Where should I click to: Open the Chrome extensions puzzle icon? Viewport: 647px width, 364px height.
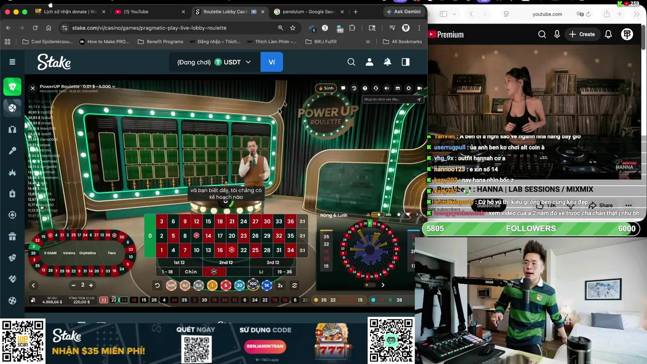[352, 28]
